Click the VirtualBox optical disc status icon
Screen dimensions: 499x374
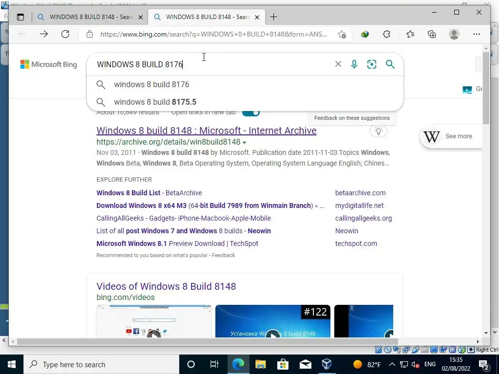click(x=387, y=350)
